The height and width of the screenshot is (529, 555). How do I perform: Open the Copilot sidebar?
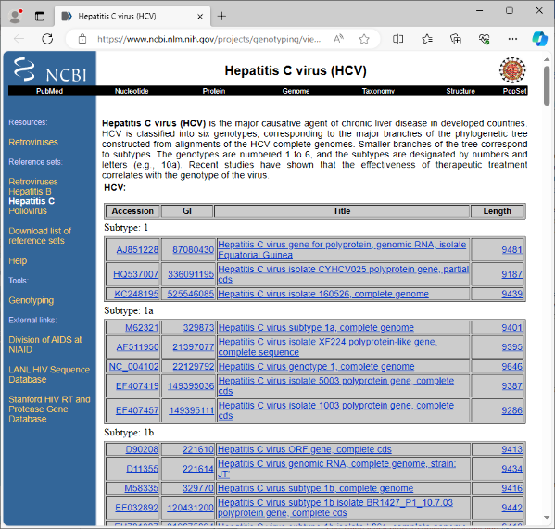coord(539,39)
